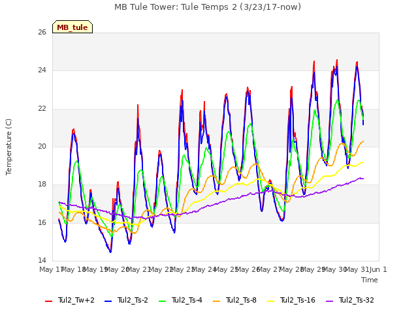Click the 16 y-axis tick label
The width and height of the screenshot is (418, 313).
pyautogui.click(x=42, y=222)
